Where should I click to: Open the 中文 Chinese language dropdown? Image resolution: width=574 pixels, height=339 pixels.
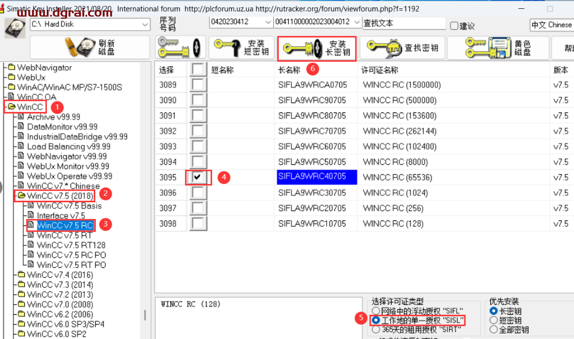tap(551, 25)
